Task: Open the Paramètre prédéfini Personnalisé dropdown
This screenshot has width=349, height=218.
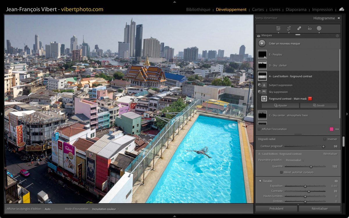Action: [294, 160]
